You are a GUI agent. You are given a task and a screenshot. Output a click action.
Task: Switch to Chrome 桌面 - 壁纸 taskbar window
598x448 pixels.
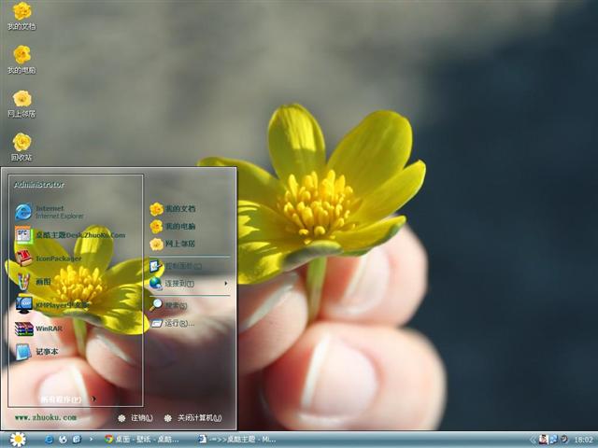142,440
